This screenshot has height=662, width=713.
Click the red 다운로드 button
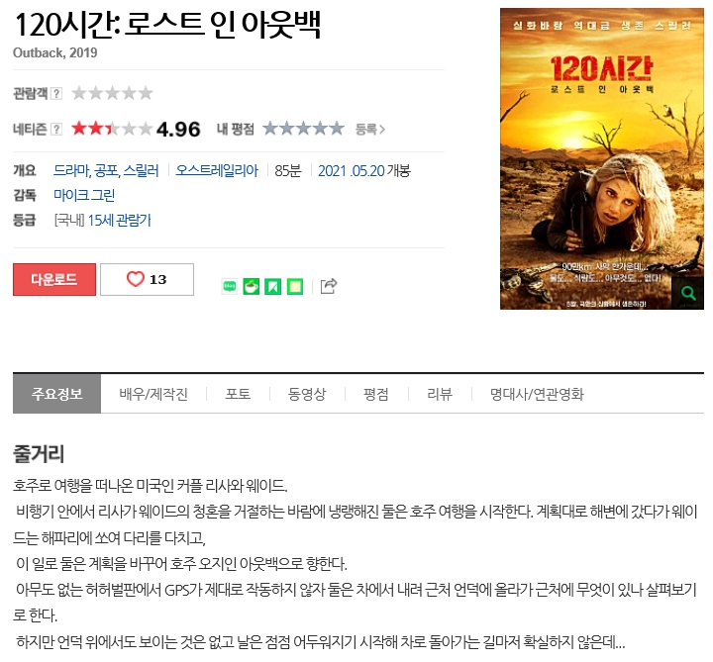point(54,279)
